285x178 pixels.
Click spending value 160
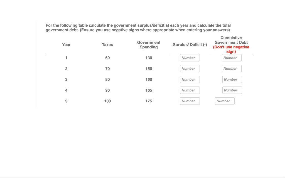tap(149, 79)
